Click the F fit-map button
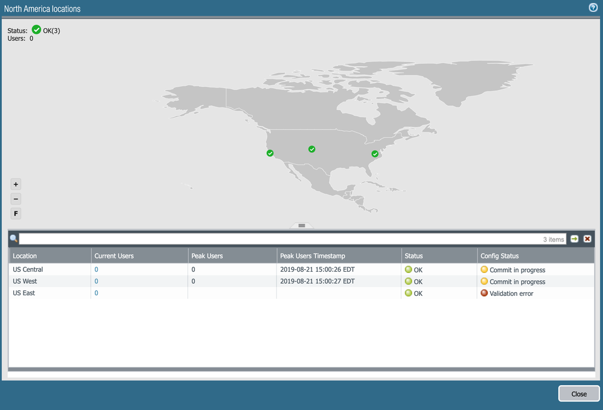This screenshot has height=410, width=603. click(x=16, y=214)
